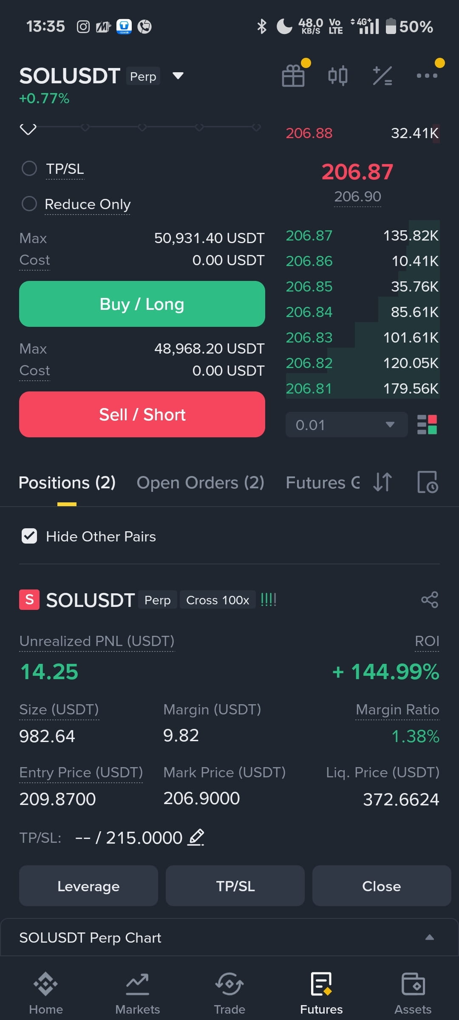
Task: Open order history icon next to tabs
Action: point(427,482)
